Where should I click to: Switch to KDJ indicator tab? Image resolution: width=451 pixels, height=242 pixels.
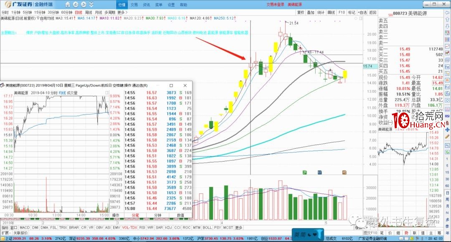(169, 228)
